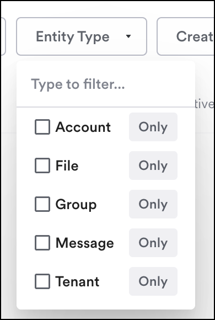Viewport: 215px width, 320px height.
Task: Click the cut-off filter button left of Entity Type
Action: coord(3,36)
